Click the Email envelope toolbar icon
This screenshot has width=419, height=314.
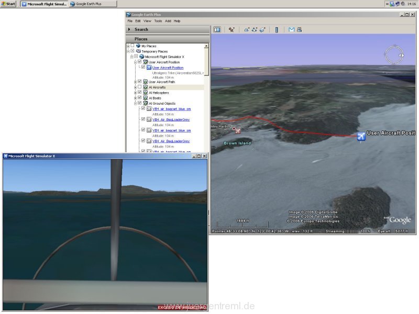292,30
